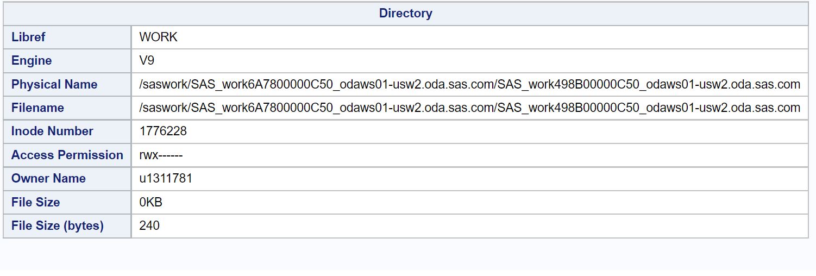816x276 pixels.
Task: Select the Owner Name label
Action: point(48,178)
